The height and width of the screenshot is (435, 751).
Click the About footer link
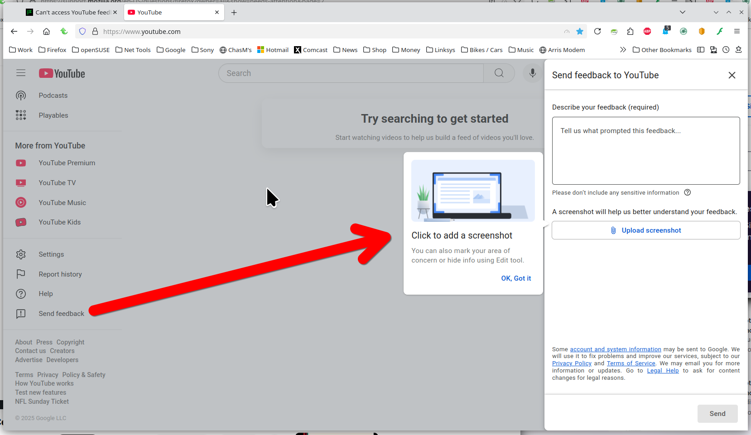(x=24, y=342)
